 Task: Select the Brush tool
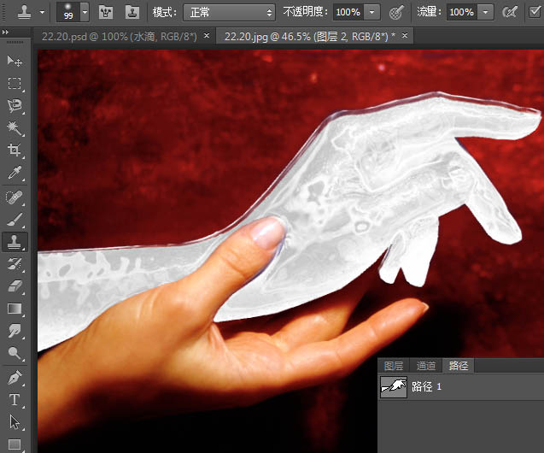pos(15,220)
